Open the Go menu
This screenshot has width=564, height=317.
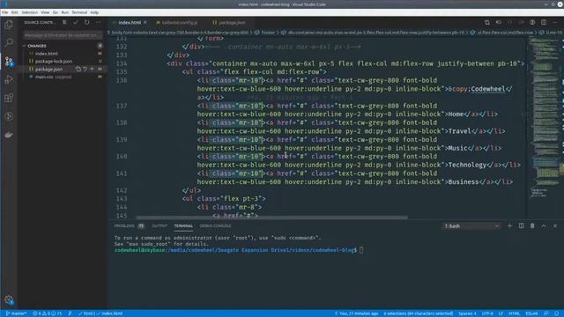point(56,12)
